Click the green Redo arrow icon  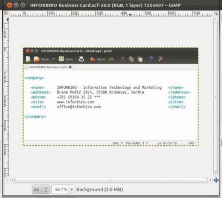111,59
